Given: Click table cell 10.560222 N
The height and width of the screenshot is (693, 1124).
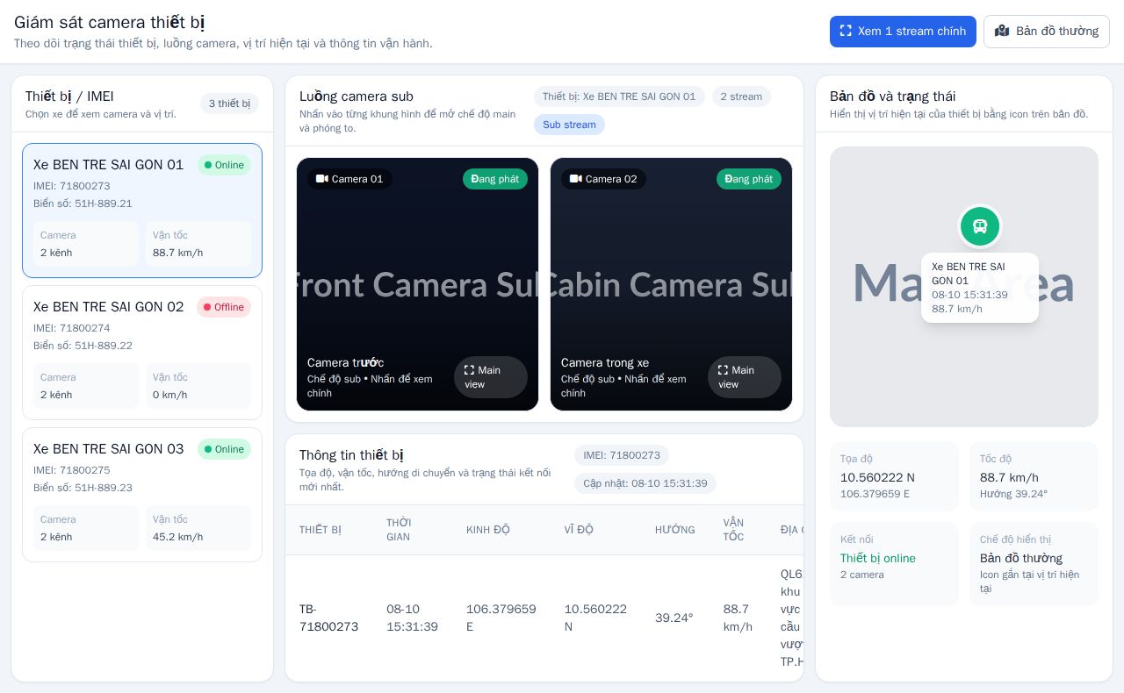Looking at the screenshot, I should coord(595,618).
